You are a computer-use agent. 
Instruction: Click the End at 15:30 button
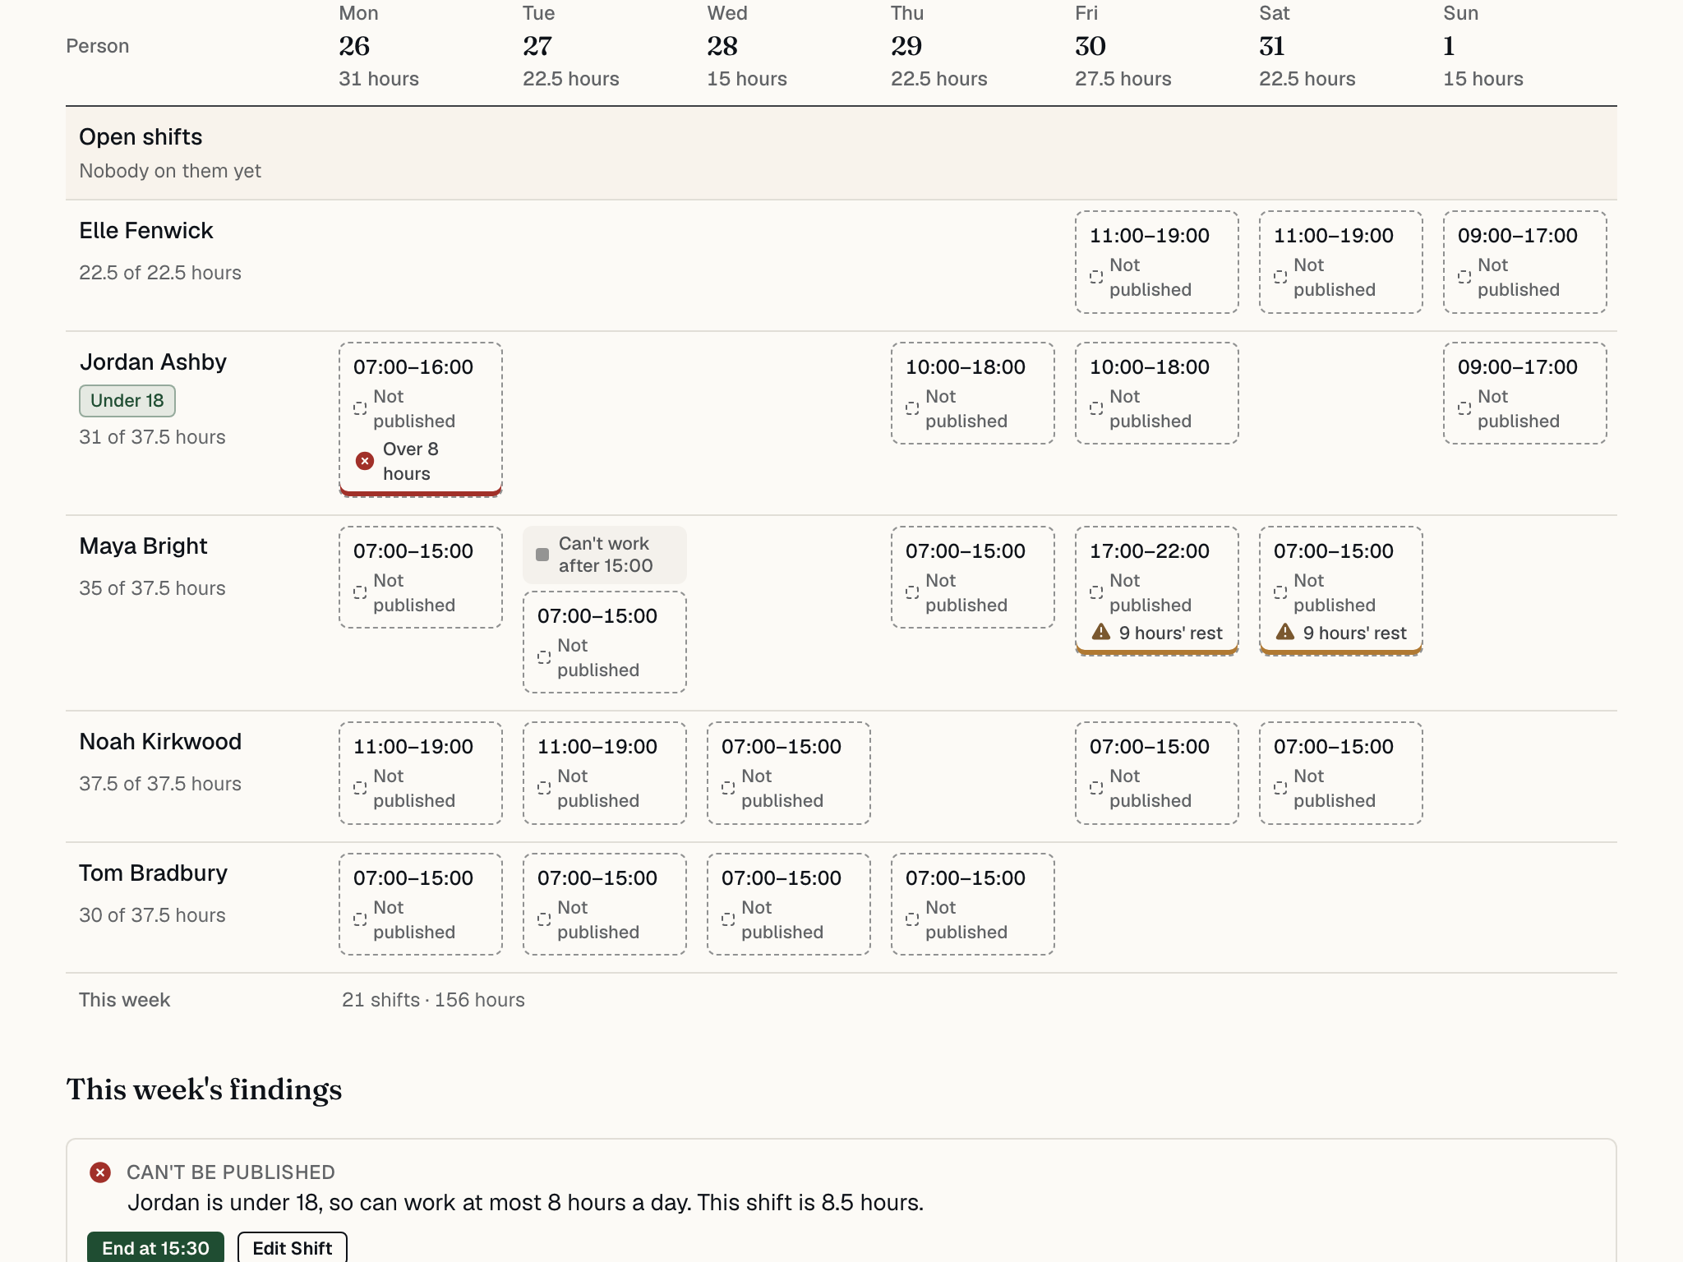tap(155, 1247)
